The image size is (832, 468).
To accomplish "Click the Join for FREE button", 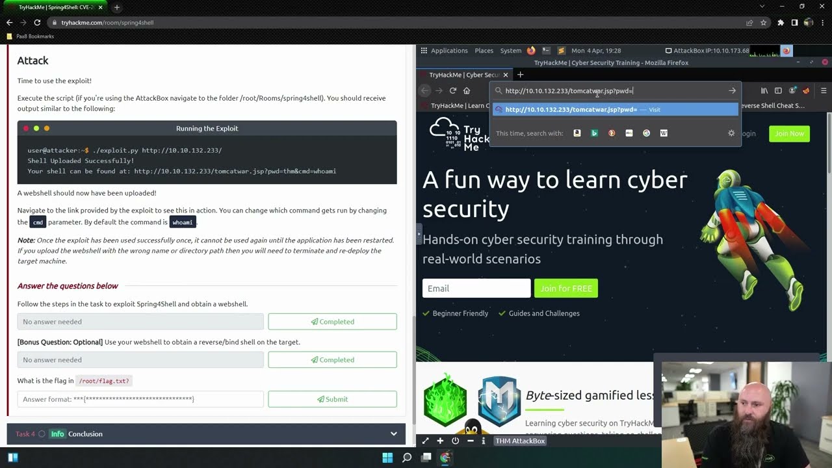I will [x=566, y=288].
